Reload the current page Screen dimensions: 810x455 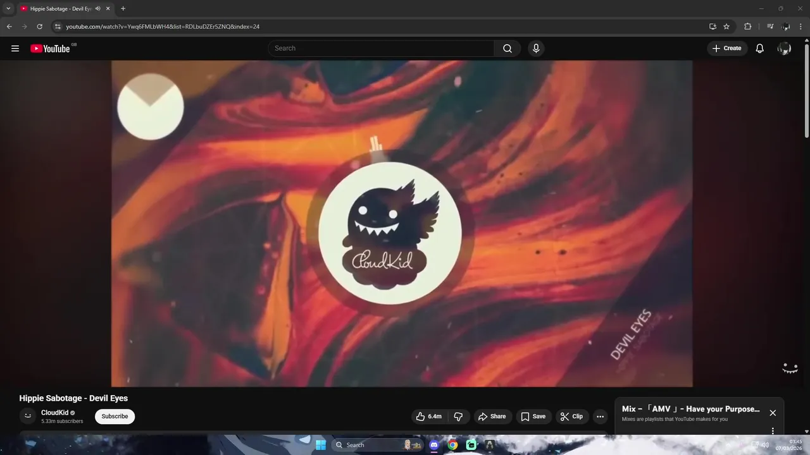click(x=39, y=27)
